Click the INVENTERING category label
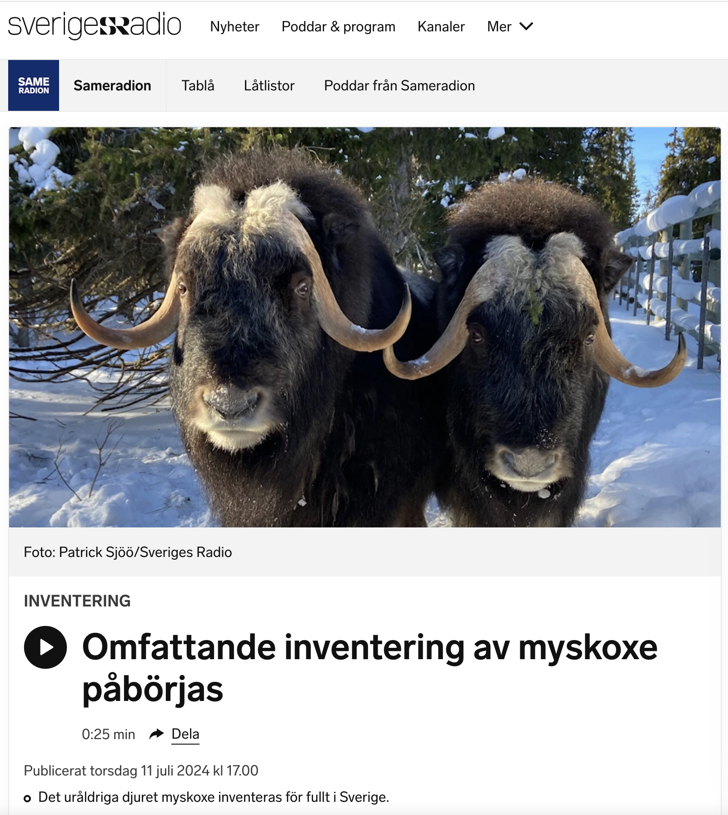This screenshot has width=728, height=815. (77, 601)
